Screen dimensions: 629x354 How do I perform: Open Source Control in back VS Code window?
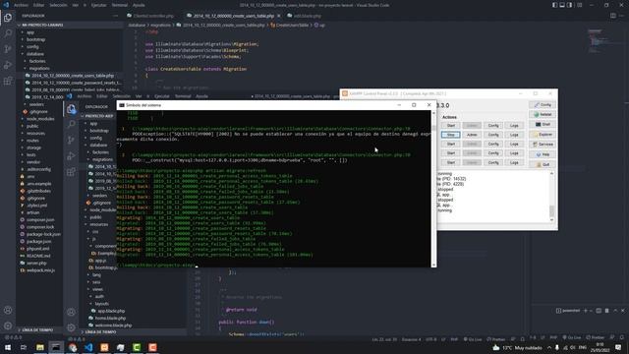pyautogui.click(x=8, y=49)
